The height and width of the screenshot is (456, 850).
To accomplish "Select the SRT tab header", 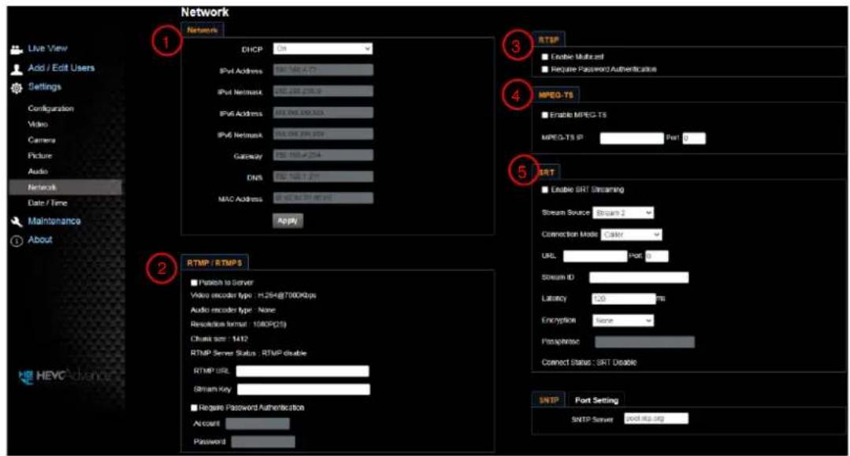I will click(x=547, y=172).
